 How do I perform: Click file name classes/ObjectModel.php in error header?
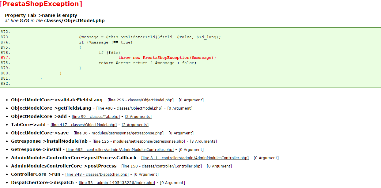(x=74, y=21)
